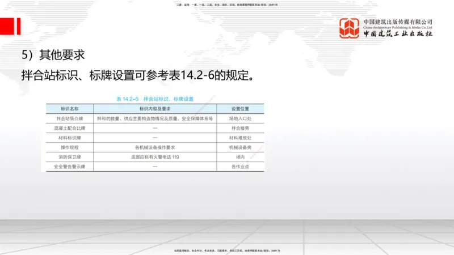This screenshot has width=454, height=255.
Task: Click the cell '安全警告警示牌'
Action: coord(69,167)
